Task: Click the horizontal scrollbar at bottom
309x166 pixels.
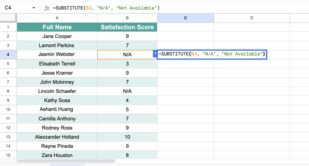Action: tap(66, 161)
